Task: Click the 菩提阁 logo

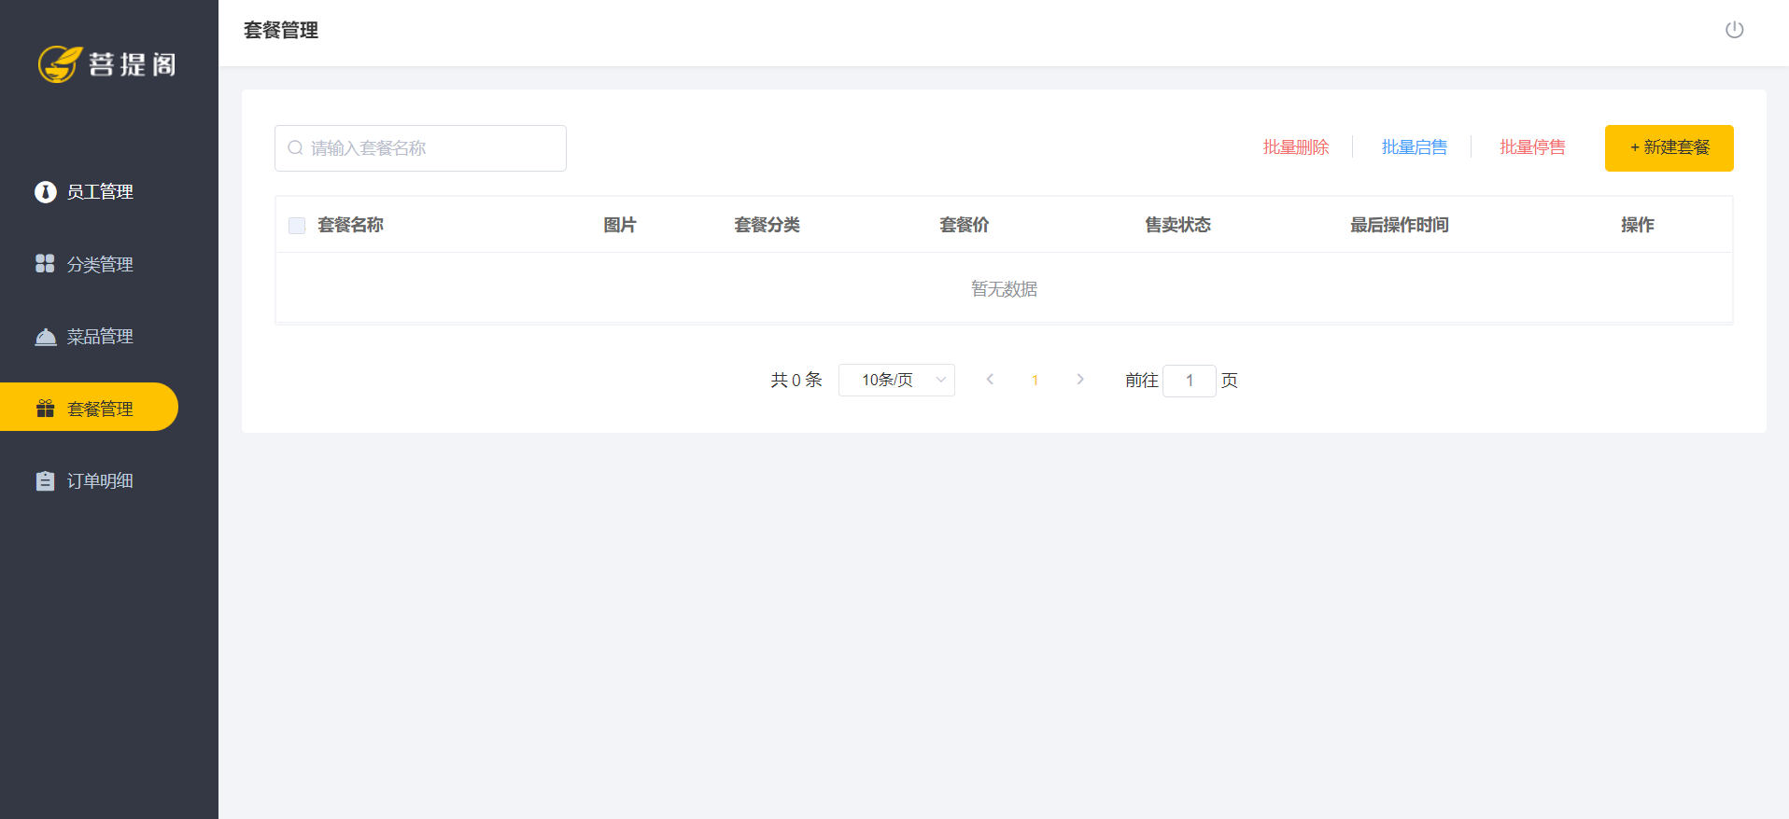Action: point(107,63)
